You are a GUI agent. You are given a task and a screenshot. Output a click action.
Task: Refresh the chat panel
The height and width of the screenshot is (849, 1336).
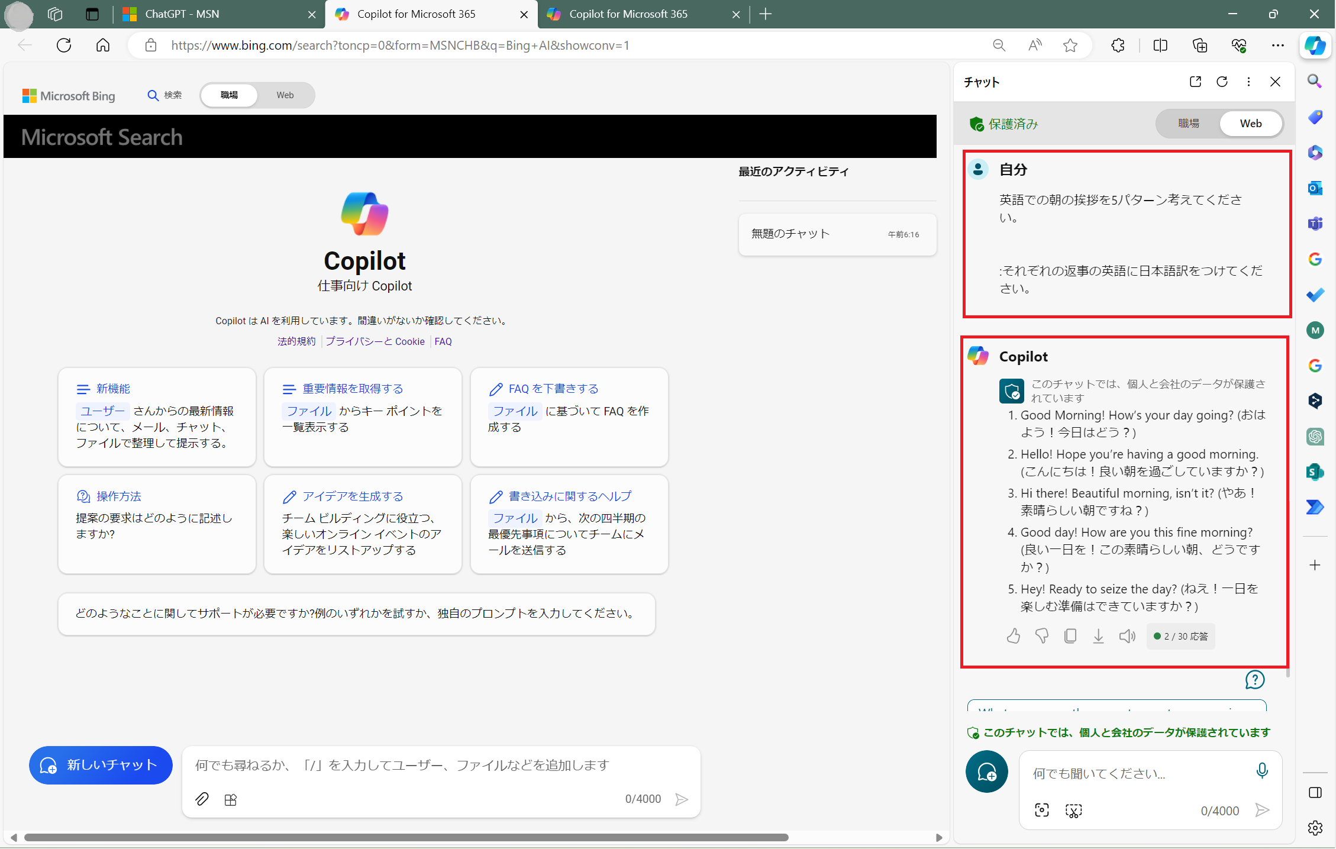[x=1222, y=82]
